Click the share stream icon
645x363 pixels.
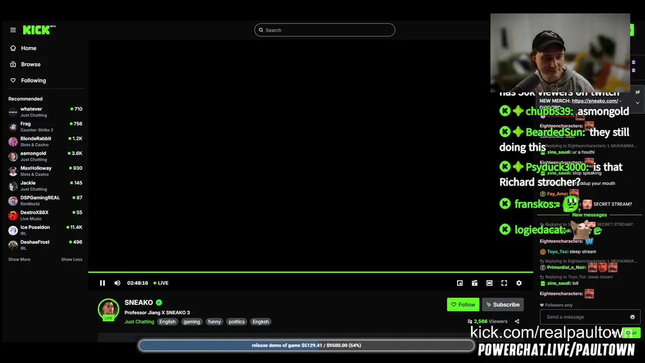(517, 322)
